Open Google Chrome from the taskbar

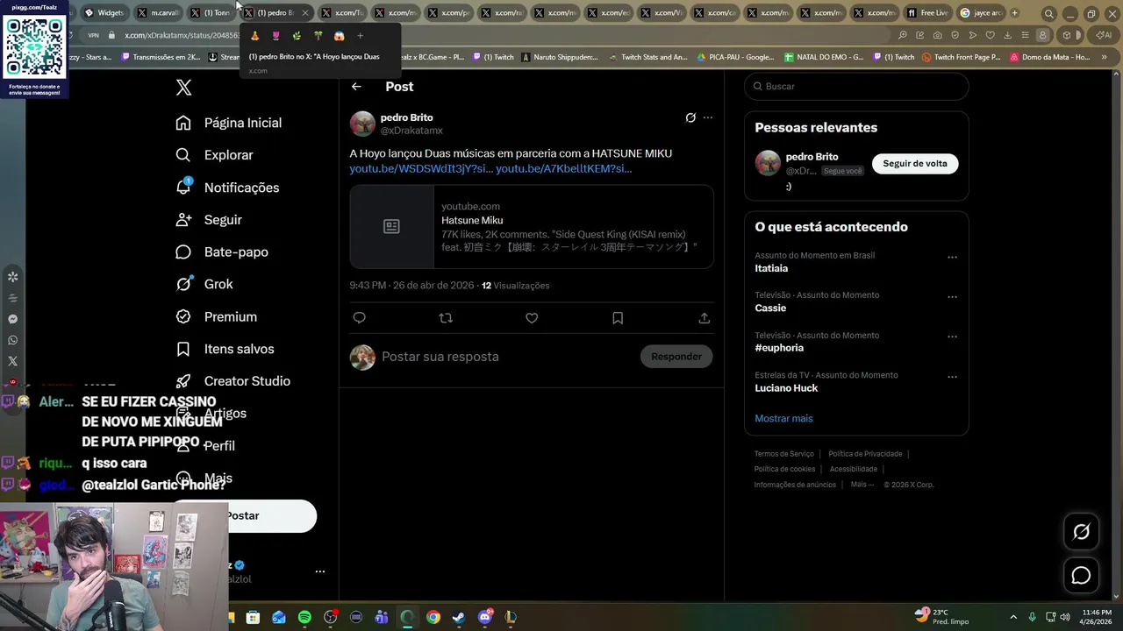(433, 617)
